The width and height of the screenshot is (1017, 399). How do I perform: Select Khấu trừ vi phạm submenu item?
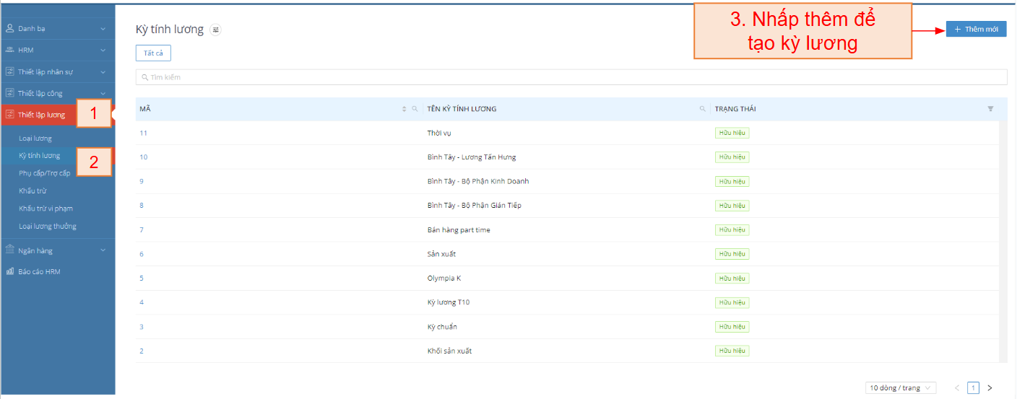(46, 209)
